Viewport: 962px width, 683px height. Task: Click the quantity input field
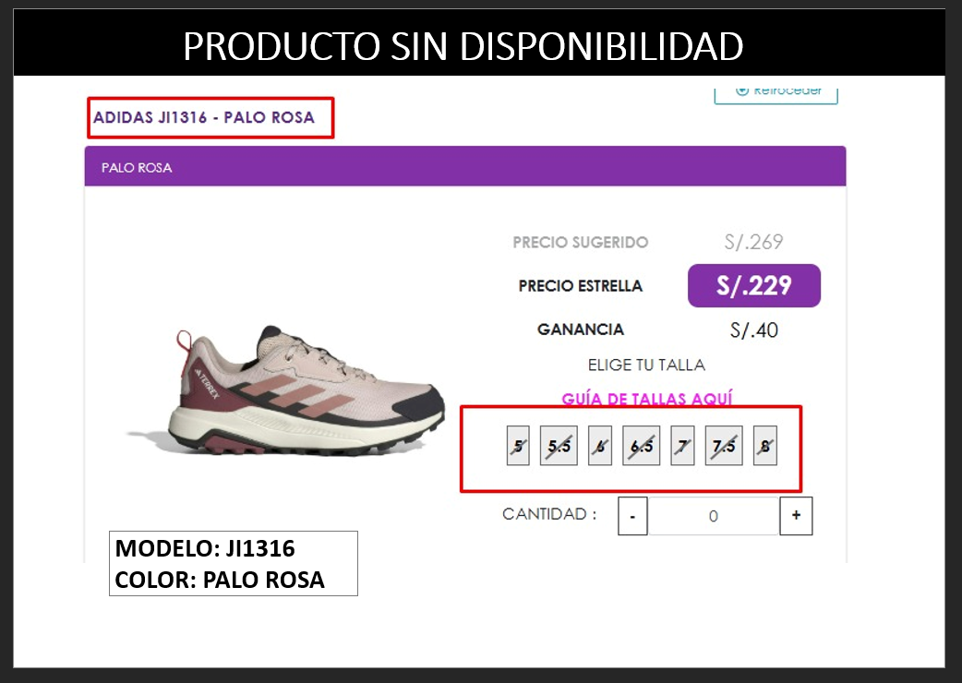click(x=714, y=516)
